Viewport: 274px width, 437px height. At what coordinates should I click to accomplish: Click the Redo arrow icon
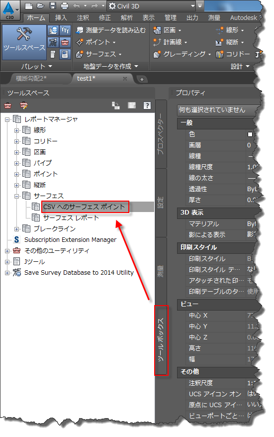click(95, 6)
